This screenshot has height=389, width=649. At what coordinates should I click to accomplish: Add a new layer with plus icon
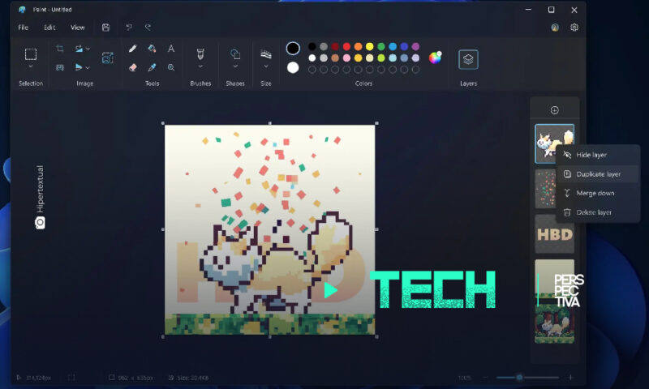click(x=555, y=110)
